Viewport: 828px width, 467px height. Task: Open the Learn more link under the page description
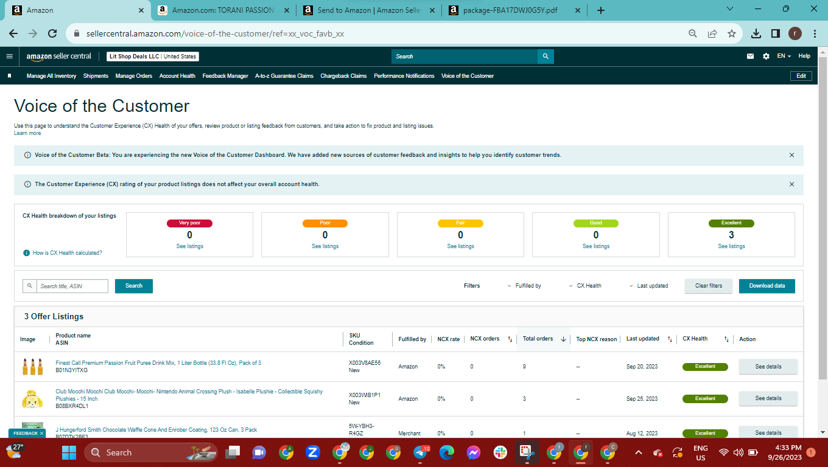tap(27, 133)
